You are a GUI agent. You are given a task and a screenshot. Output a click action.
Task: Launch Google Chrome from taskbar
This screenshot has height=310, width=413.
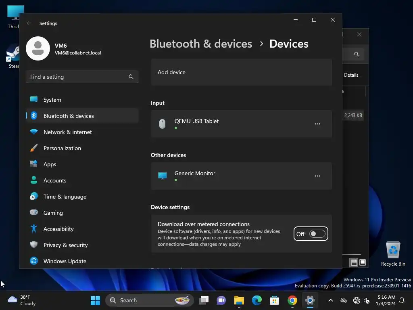292,300
